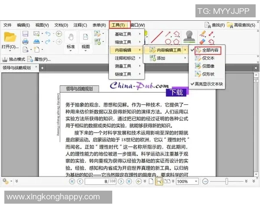Image resolution: width=260 pixels, height=208 pixels.
Task: Select the pencil tool
Action: click(203, 34)
